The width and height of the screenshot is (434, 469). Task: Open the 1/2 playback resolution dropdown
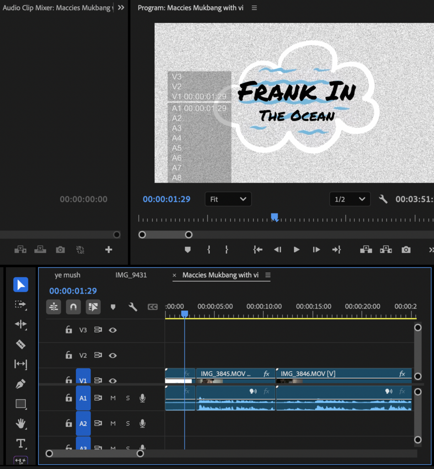click(x=350, y=199)
